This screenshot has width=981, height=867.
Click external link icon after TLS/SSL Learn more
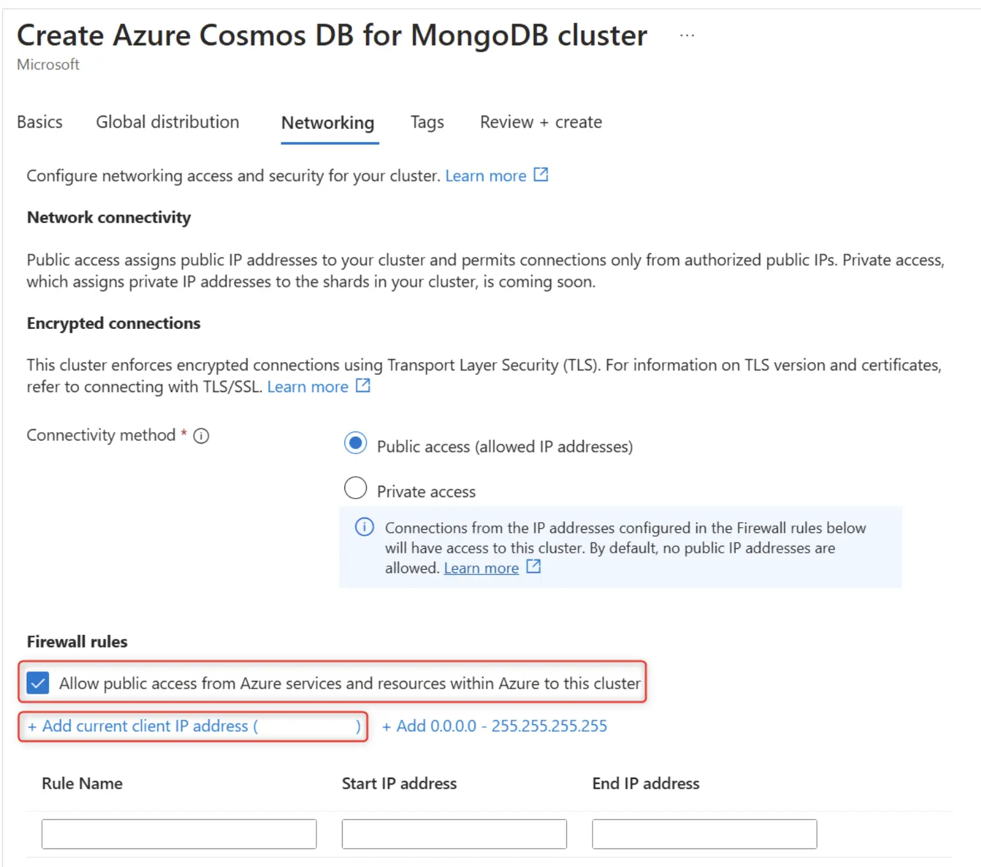[x=363, y=386]
